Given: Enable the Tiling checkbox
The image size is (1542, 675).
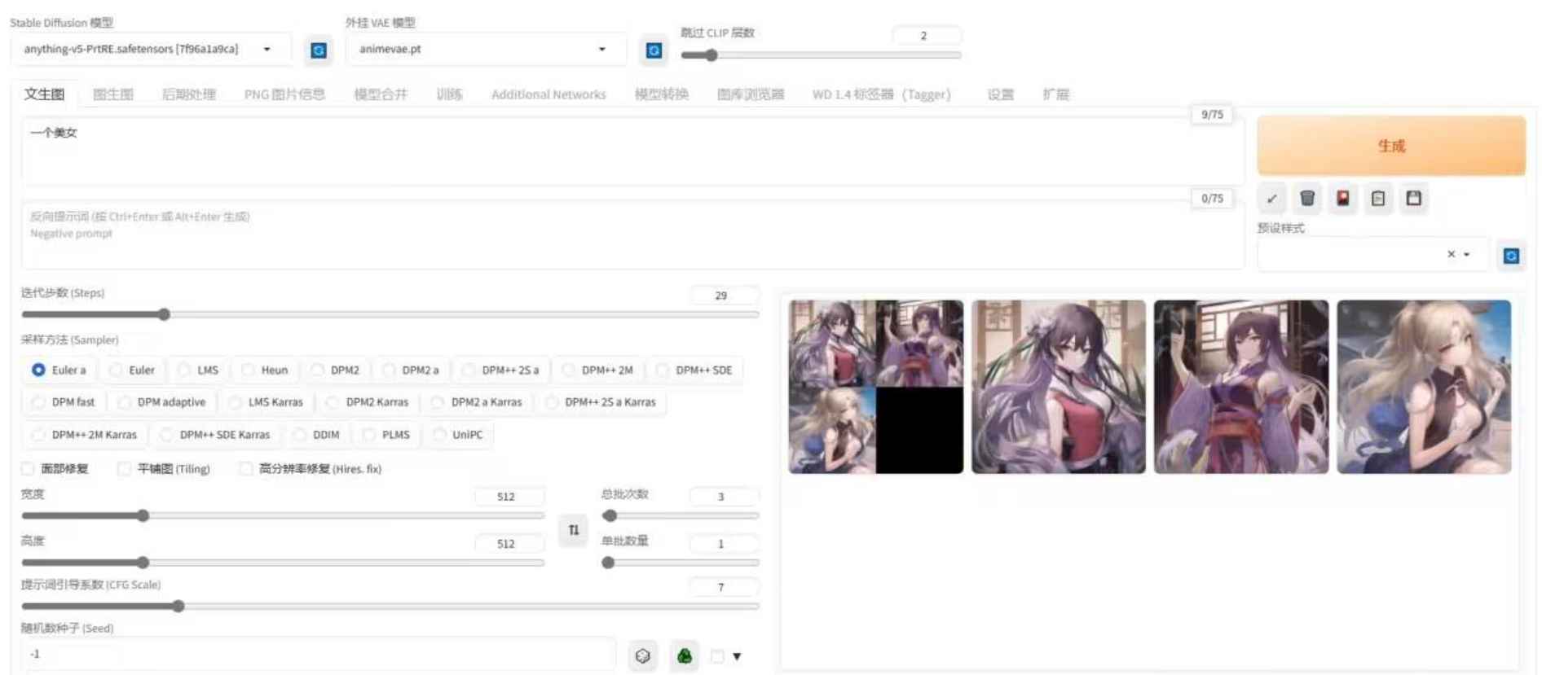Looking at the screenshot, I should coord(125,469).
